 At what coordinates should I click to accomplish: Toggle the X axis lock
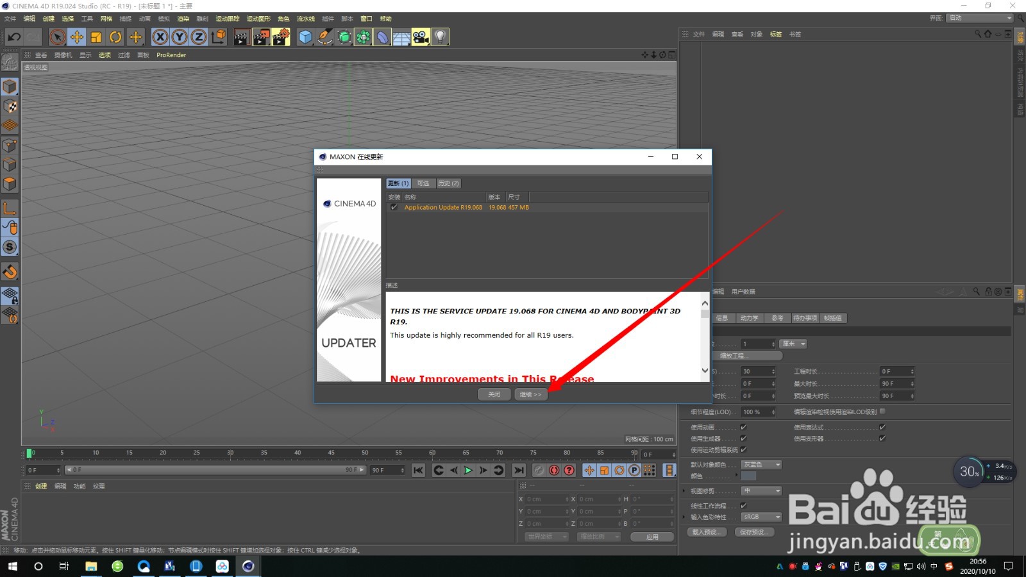pyautogui.click(x=160, y=37)
